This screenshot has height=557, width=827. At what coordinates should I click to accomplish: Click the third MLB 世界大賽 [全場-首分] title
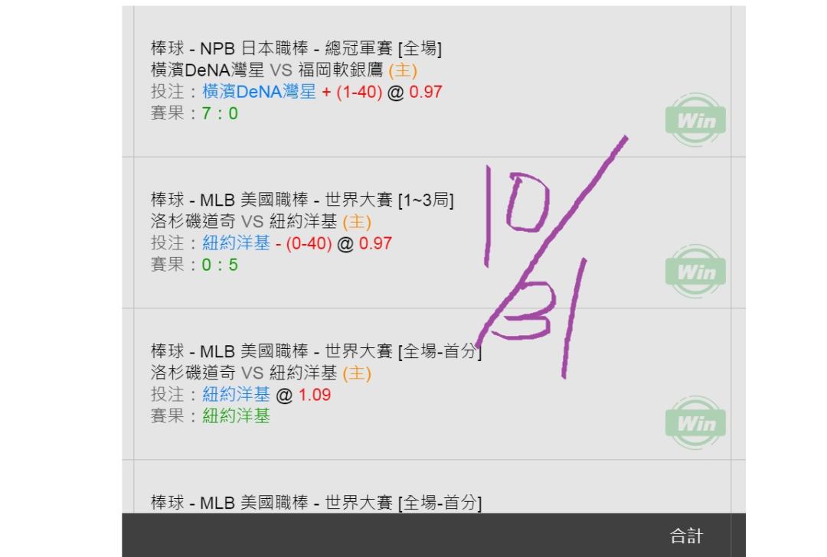point(316,351)
